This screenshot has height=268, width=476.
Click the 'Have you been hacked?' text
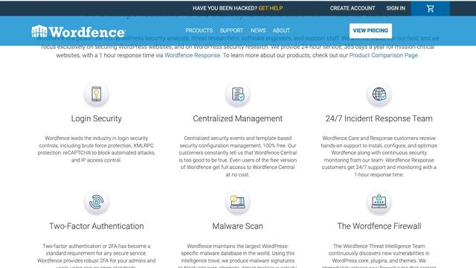(225, 8)
